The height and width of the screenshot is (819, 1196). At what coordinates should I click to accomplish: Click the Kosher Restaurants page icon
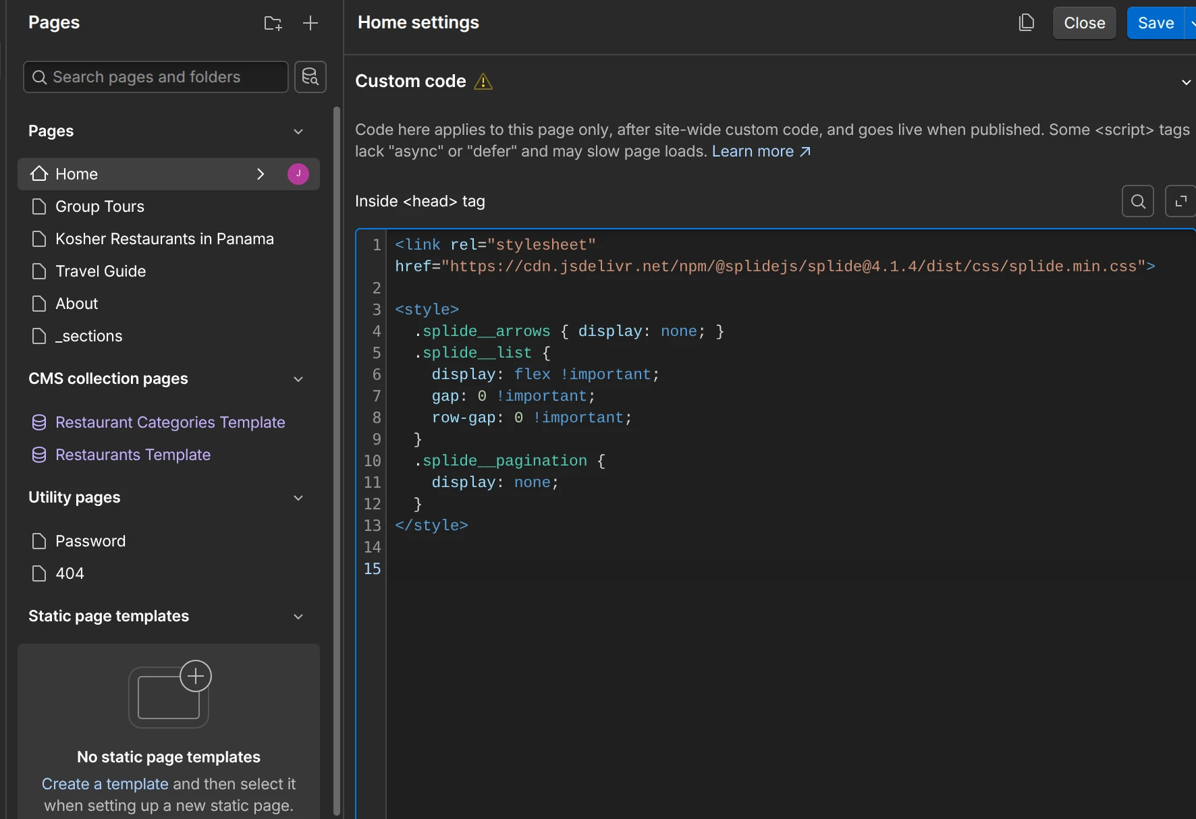39,239
